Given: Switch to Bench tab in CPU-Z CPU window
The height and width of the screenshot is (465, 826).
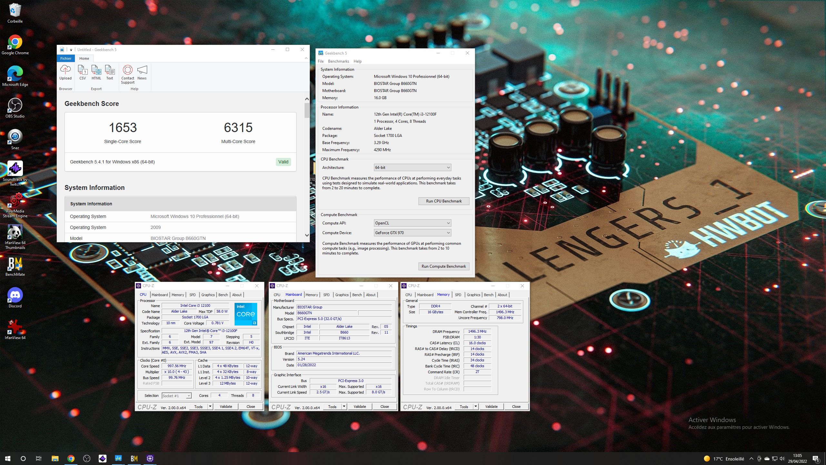Looking at the screenshot, I should (223, 295).
